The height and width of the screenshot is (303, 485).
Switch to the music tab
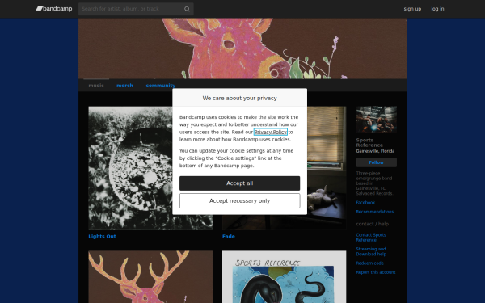click(x=96, y=86)
